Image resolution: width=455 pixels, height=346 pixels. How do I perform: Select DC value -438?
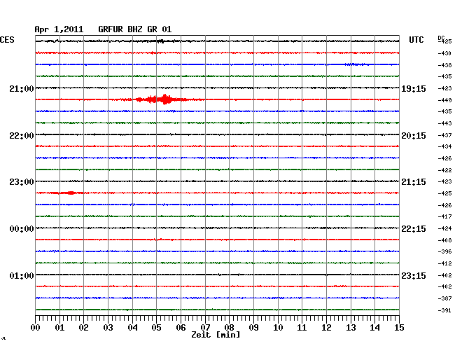pos(444,65)
